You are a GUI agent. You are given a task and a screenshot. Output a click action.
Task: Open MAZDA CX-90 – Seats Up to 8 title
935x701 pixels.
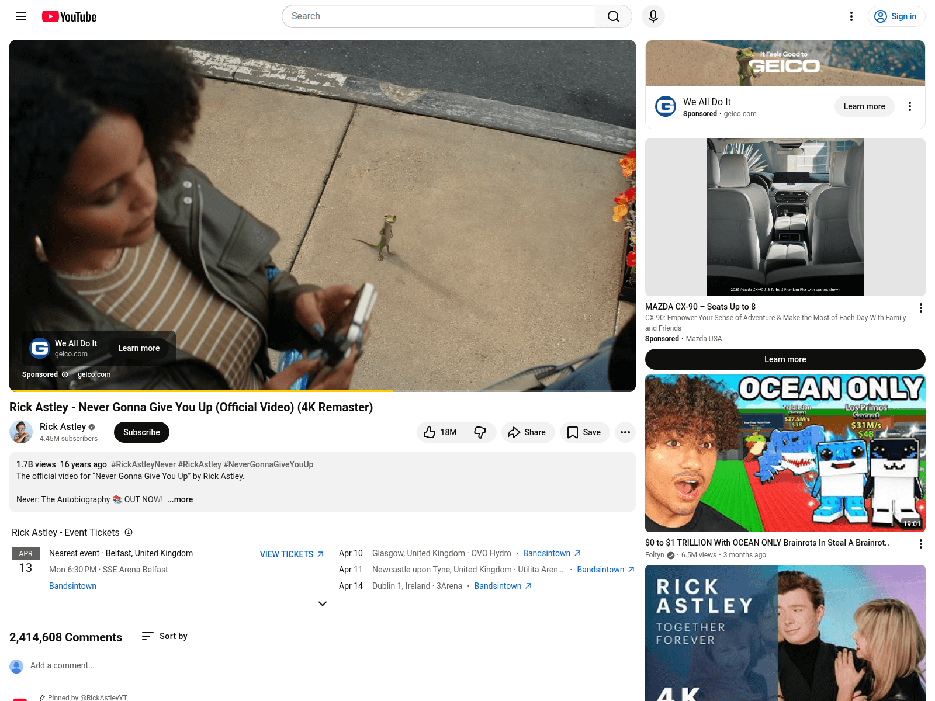pos(700,307)
